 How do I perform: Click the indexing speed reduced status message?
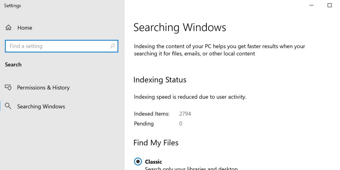coord(190,97)
